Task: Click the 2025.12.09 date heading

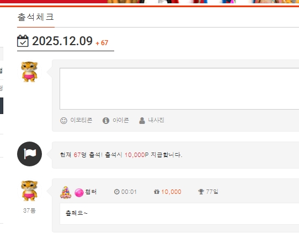Action: point(62,41)
